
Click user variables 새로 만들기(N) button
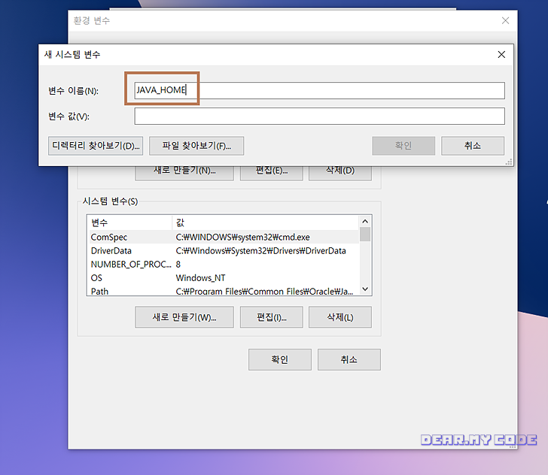coord(184,173)
